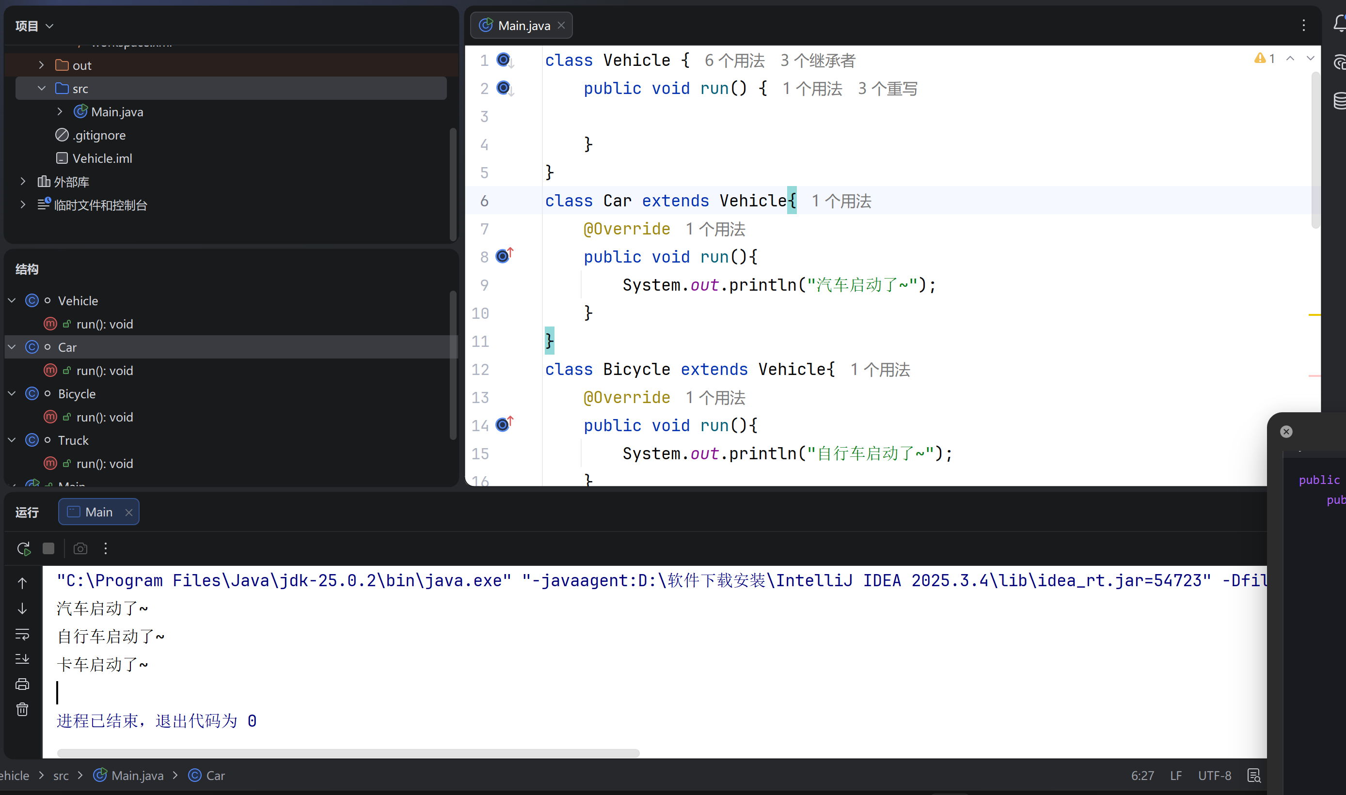The image size is (1346, 795).
Task: Click the print console output icon
Action: click(22, 684)
